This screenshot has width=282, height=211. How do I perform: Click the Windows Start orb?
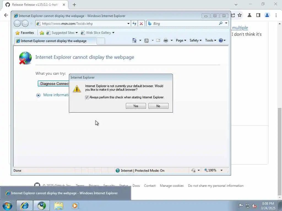(7, 206)
